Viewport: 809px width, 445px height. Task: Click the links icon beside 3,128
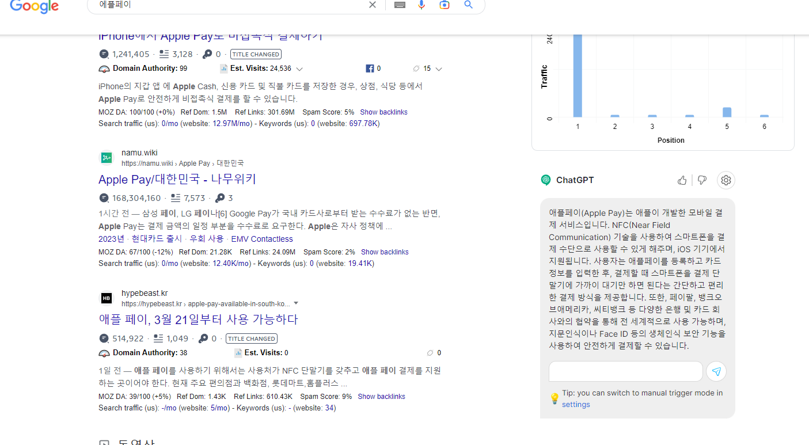pyautogui.click(x=164, y=54)
